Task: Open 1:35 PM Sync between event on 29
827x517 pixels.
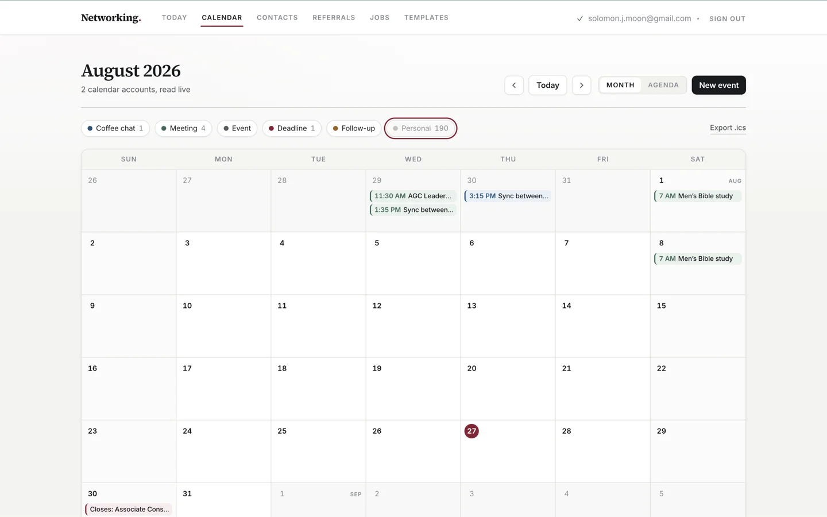Action: click(x=413, y=210)
